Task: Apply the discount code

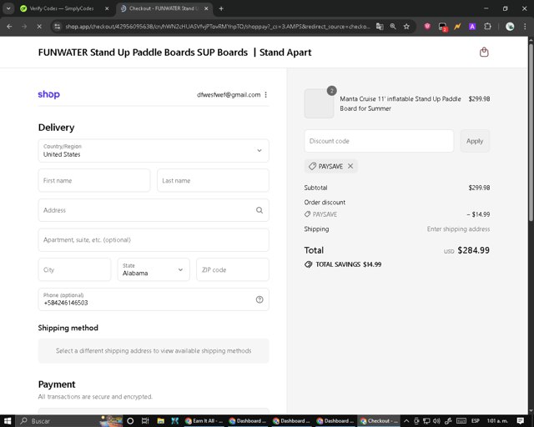Action: (475, 141)
